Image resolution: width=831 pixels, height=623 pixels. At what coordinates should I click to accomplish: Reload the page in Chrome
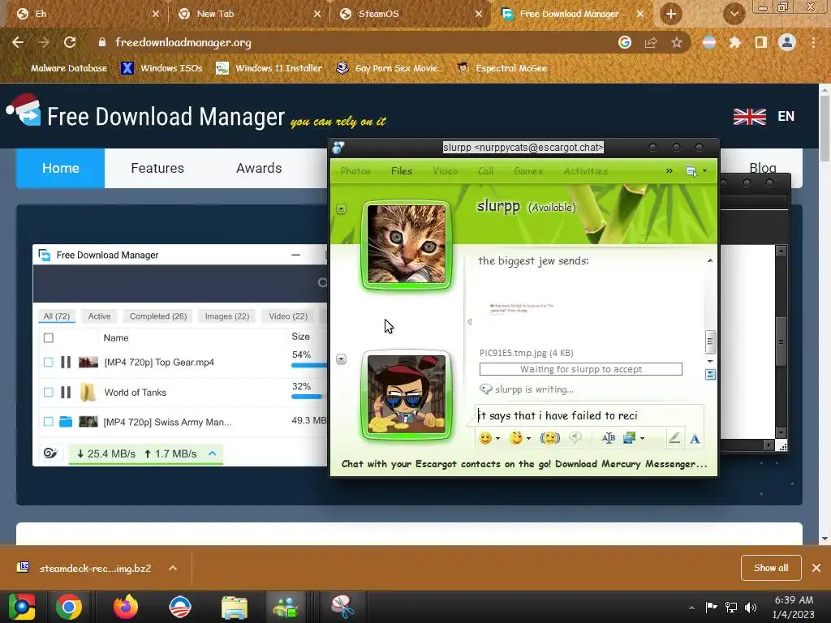point(70,42)
